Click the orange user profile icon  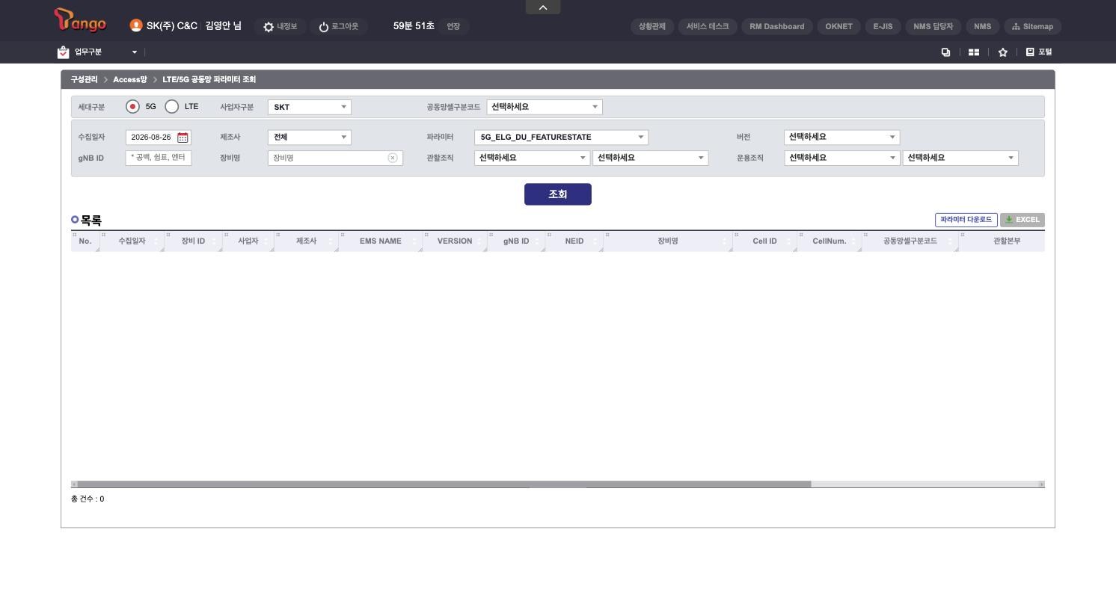(x=135, y=25)
